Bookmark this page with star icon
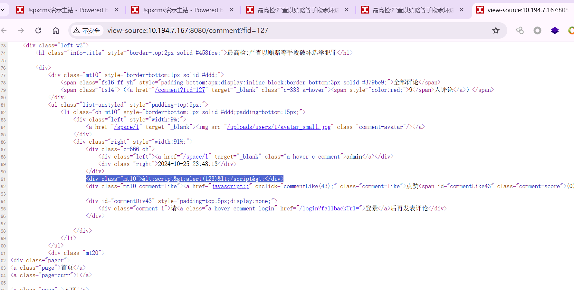 pyautogui.click(x=496, y=31)
